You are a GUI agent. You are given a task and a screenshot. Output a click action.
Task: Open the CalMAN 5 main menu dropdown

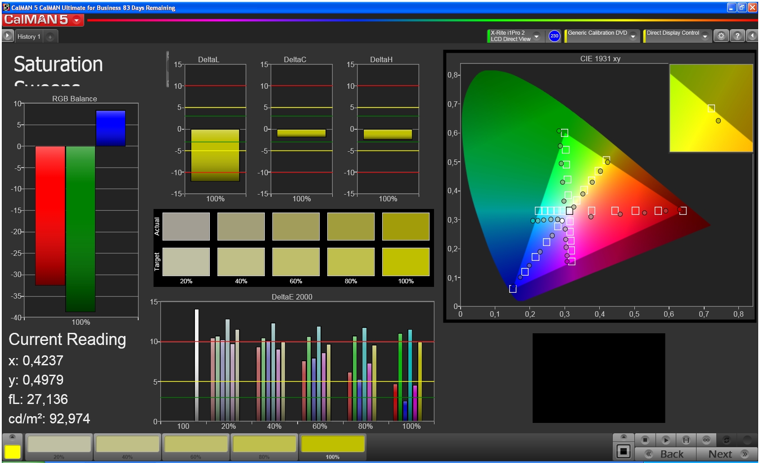(x=77, y=20)
